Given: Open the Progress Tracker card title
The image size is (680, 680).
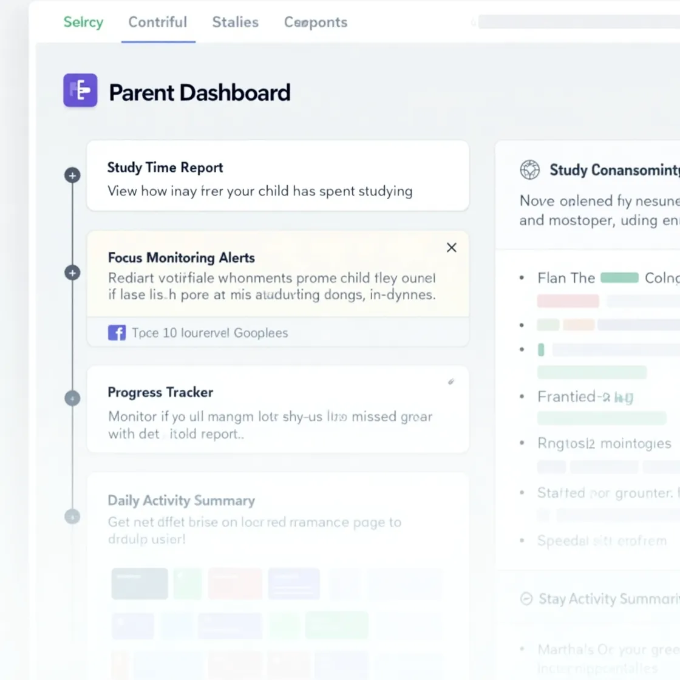Looking at the screenshot, I should [x=160, y=392].
